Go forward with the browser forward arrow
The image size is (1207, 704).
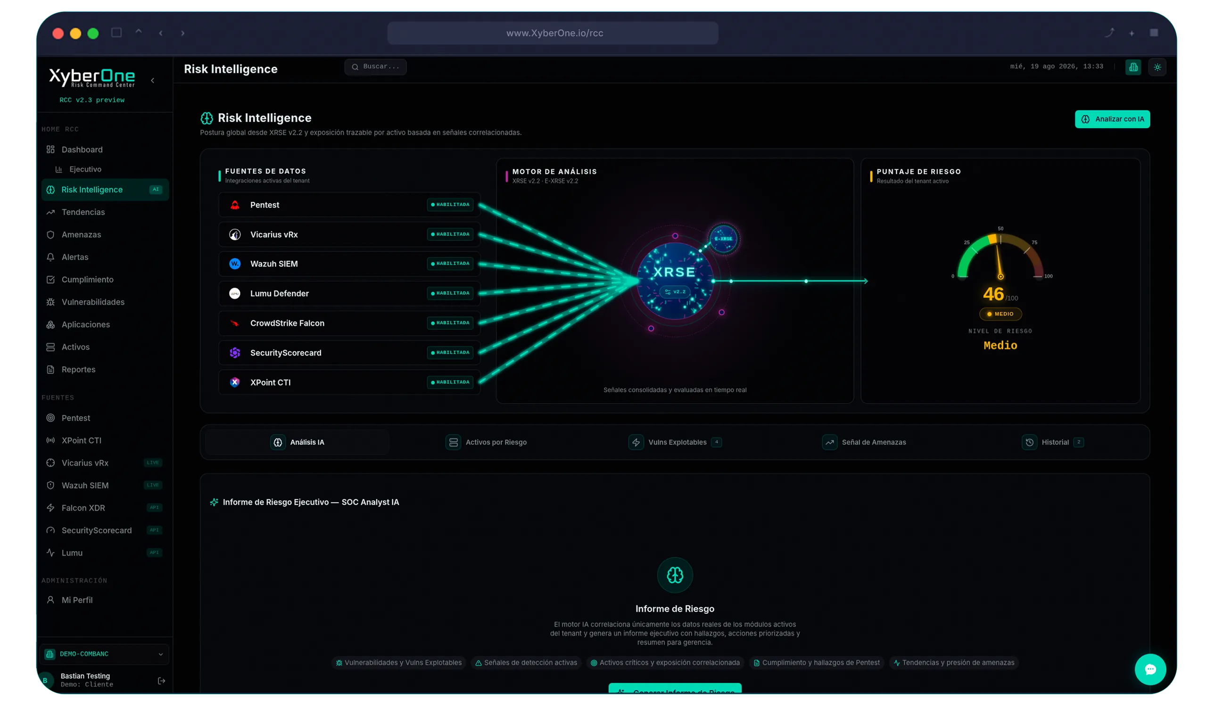tap(182, 33)
